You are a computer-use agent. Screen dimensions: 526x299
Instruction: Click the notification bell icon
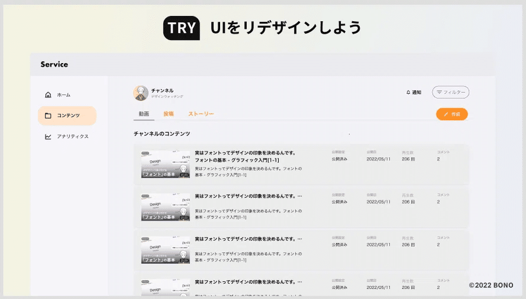tap(408, 93)
